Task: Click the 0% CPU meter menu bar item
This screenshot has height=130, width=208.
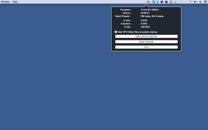Action: pos(148,2)
